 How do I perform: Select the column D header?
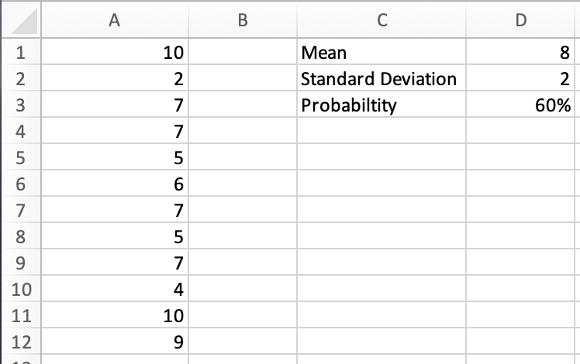pyautogui.click(x=521, y=21)
